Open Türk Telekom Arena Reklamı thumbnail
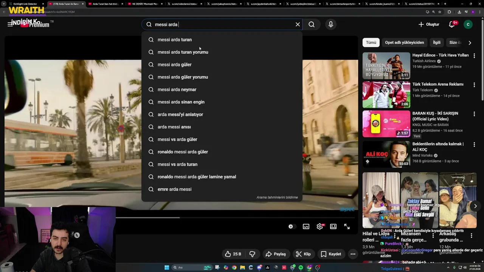Screen dimensions: 484x272 coord(386,94)
